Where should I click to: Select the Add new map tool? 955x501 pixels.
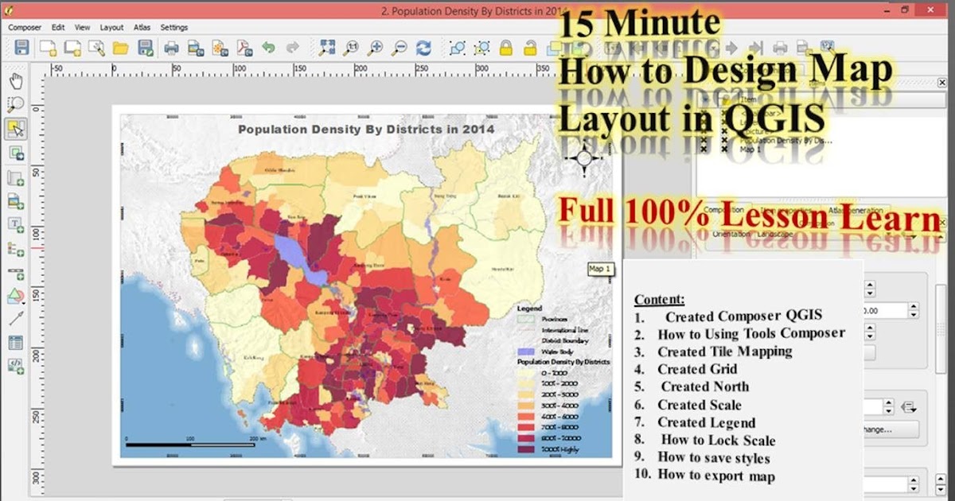tap(16, 177)
